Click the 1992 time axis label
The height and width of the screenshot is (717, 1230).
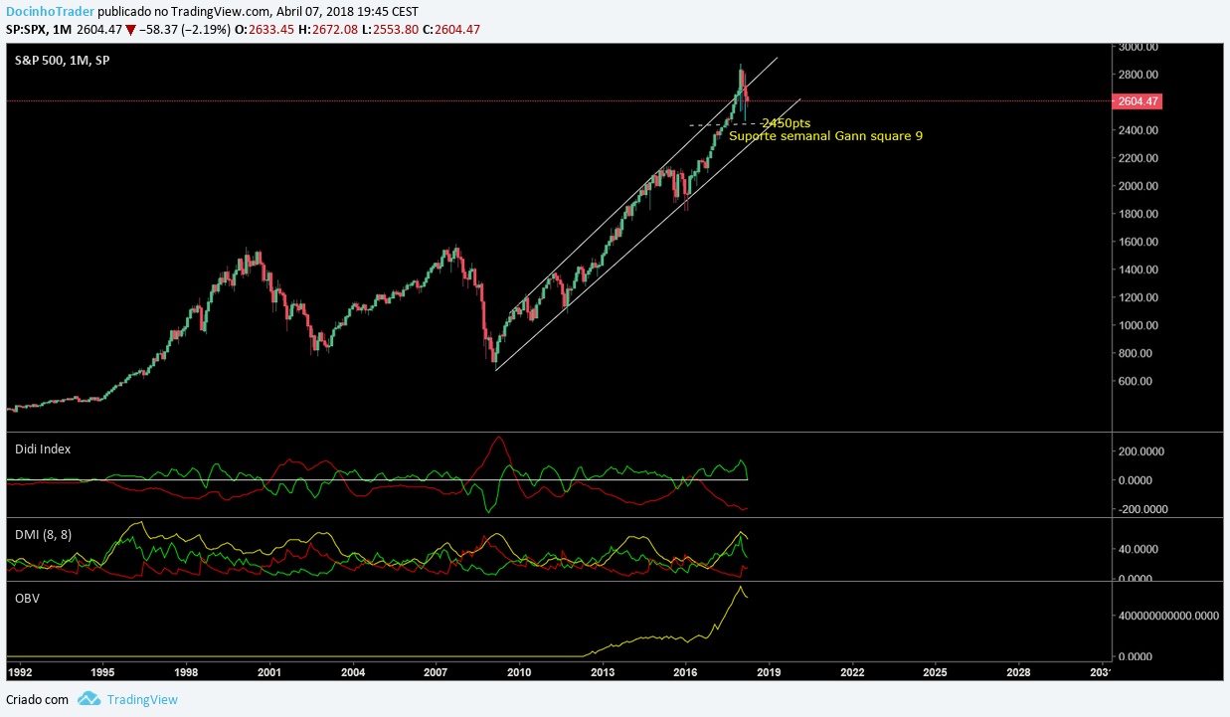click(x=20, y=673)
